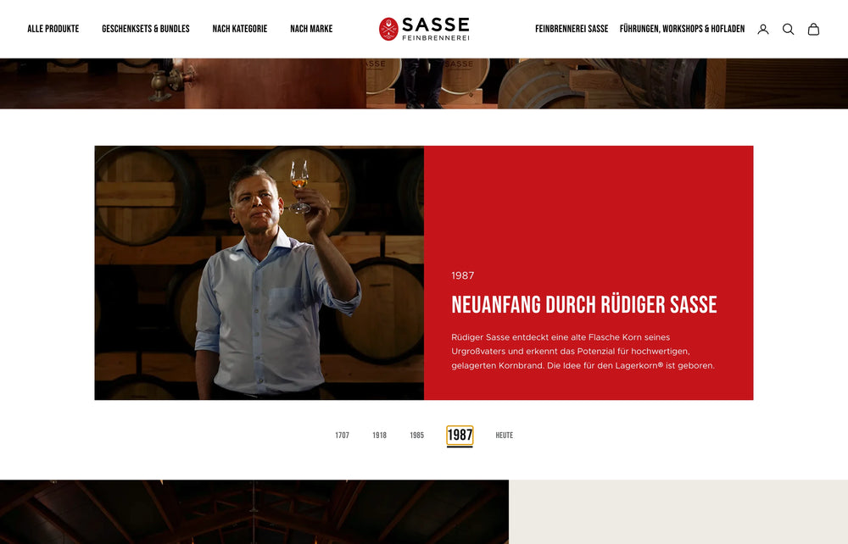Image resolution: width=848 pixels, height=544 pixels.
Task: Open Geschenksets & Bundles menu
Action: pyautogui.click(x=146, y=29)
